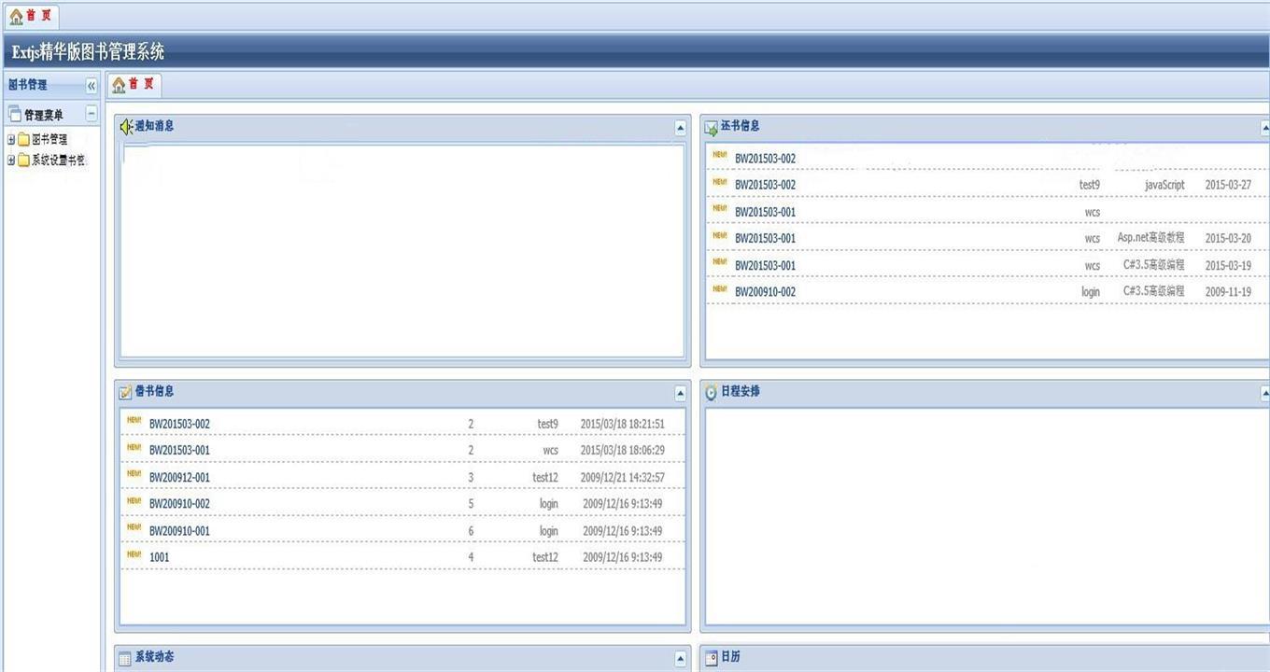The image size is (1270, 672).
Task: Collapse the 图书管理 sidebar with double-arrow button
Action: coord(91,85)
